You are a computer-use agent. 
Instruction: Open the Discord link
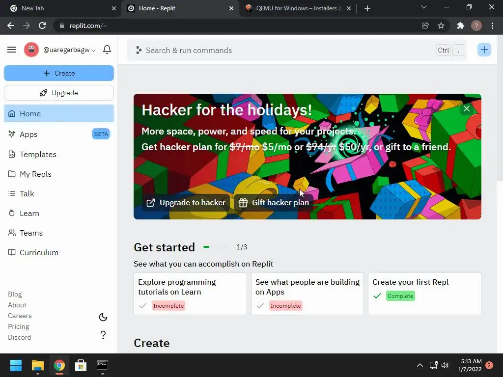(x=19, y=337)
